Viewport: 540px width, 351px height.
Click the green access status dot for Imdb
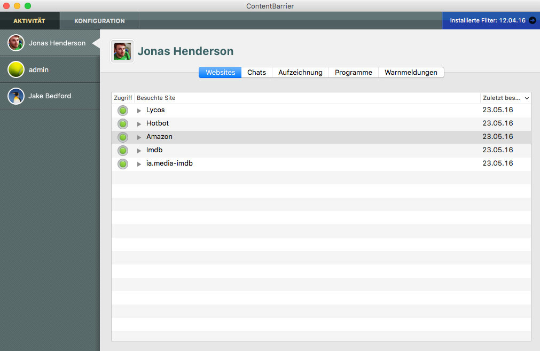point(123,151)
